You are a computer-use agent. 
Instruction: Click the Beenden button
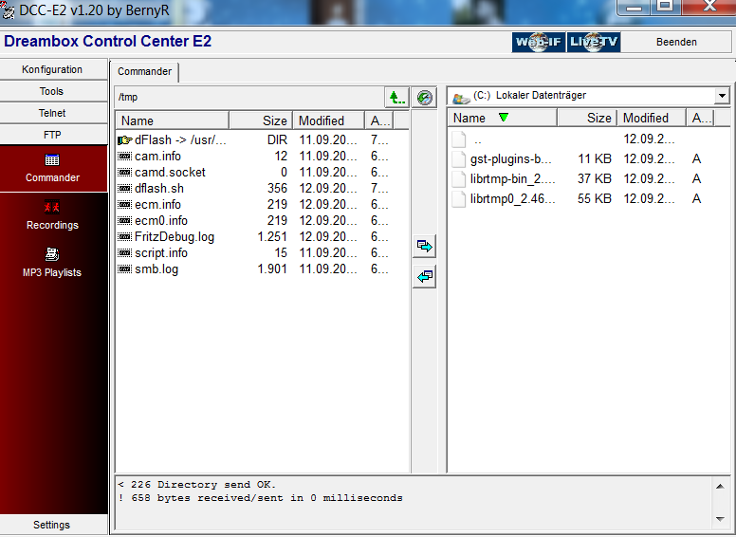pyautogui.click(x=676, y=42)
